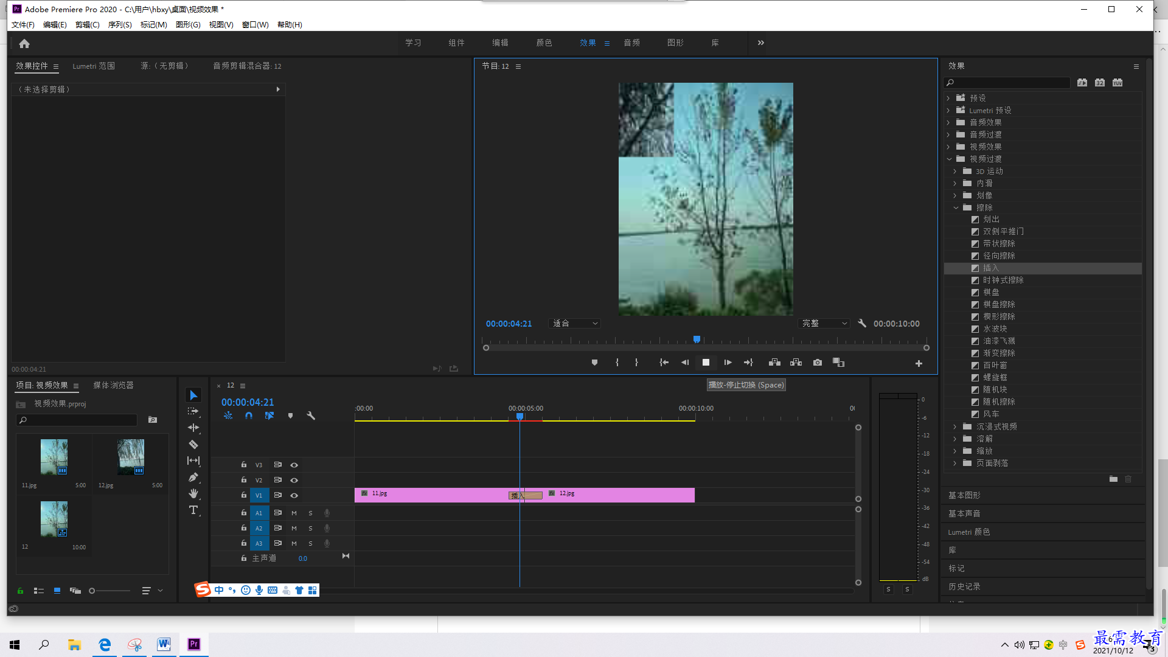
Task: Stop playback in Program monitor
Action: 706,363
